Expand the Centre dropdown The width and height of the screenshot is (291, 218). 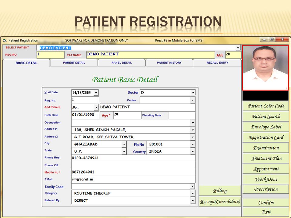pyautogui.click(x=193, y=100)
